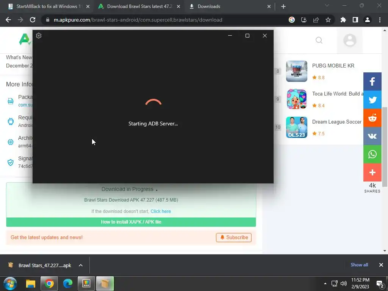Open notification center in taskbar
Screen dimensions: 388x291
tap(380, 284)
